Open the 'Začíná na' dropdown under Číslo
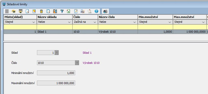Image resolution: width=208 pixels, height=94 pixels. (95, 22)
